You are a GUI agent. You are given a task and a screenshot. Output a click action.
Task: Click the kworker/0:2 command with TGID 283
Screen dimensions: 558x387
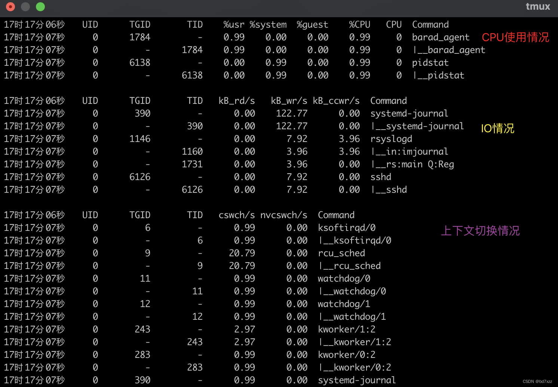(347, 355)
